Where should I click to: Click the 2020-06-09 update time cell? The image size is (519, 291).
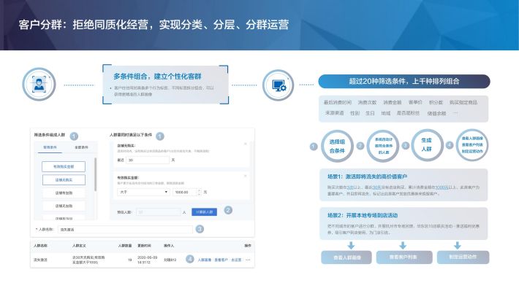pyautogui.click(x=147, y=260)
